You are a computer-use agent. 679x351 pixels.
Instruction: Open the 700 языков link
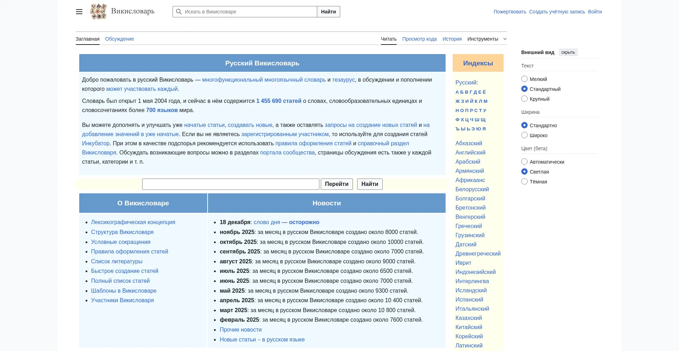click(162, 110)
